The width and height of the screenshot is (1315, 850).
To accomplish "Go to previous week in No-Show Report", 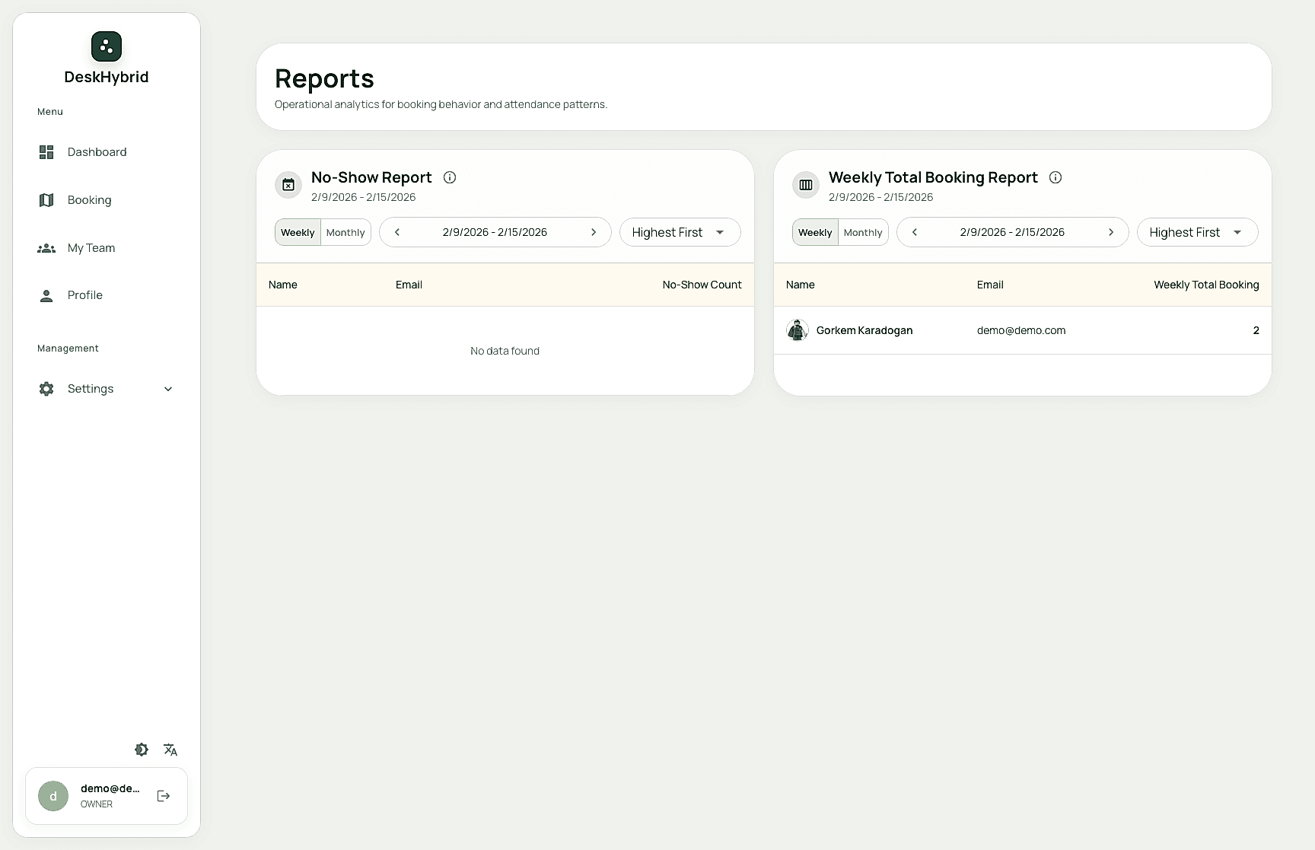I will 396,232.
